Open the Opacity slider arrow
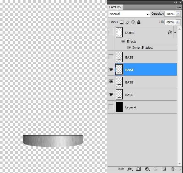This screenshot has width=183, height=173. point(178,14)
